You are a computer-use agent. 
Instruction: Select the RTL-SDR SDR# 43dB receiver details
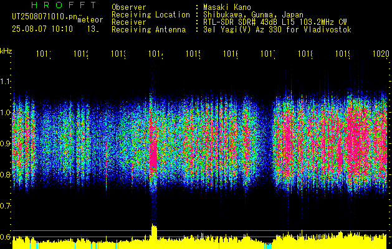pos(275,22)
